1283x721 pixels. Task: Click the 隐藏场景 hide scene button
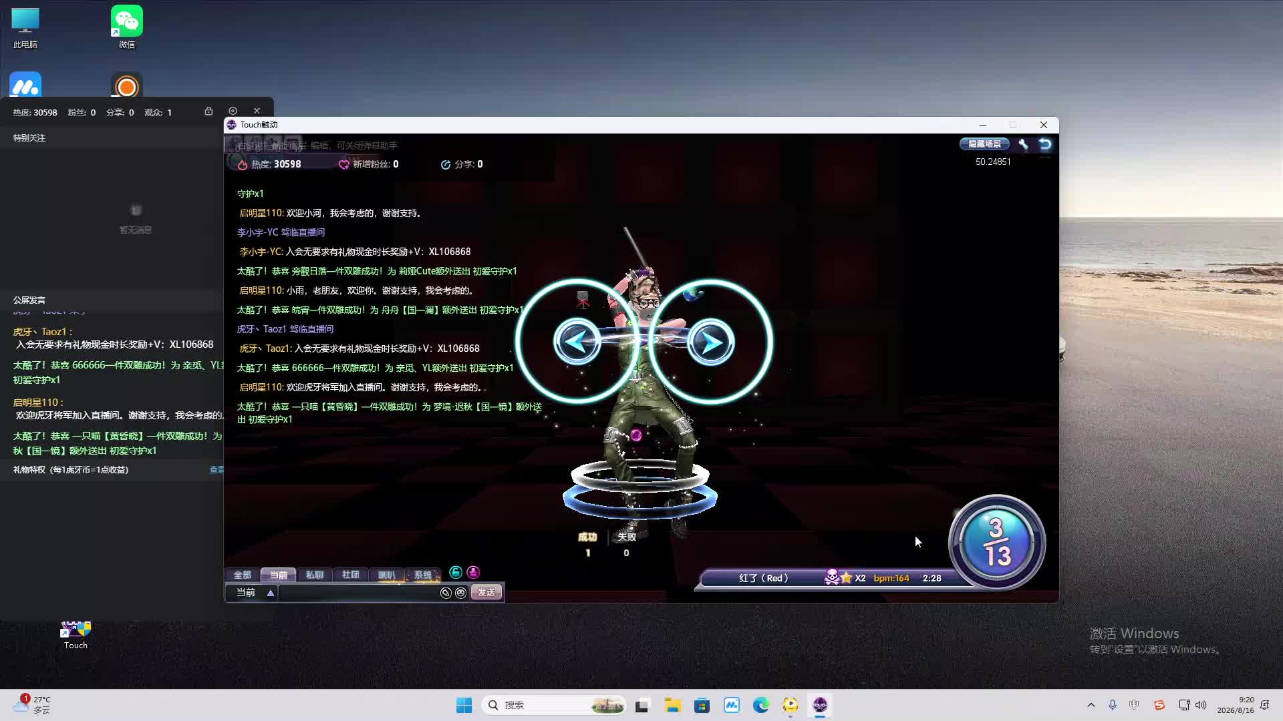[x=984, y=144]
